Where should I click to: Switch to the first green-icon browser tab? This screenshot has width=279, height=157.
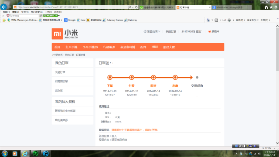tap(157, 7)
